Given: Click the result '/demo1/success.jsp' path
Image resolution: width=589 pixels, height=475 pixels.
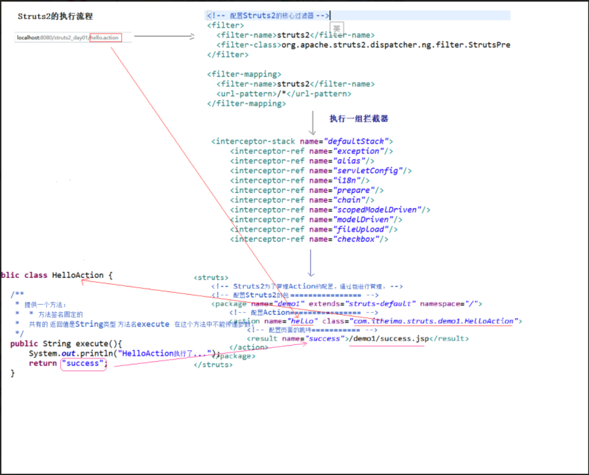Looking at the screenshot, I should point(389,339).
